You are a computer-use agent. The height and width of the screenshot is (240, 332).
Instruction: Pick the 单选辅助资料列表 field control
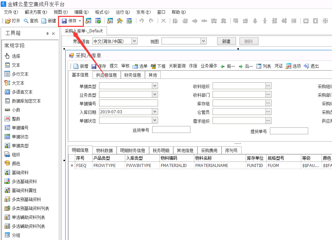click(25, 217)
